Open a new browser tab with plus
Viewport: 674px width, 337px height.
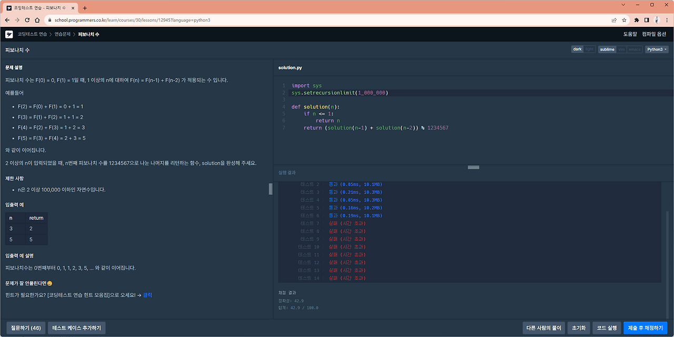pos(85,8)
